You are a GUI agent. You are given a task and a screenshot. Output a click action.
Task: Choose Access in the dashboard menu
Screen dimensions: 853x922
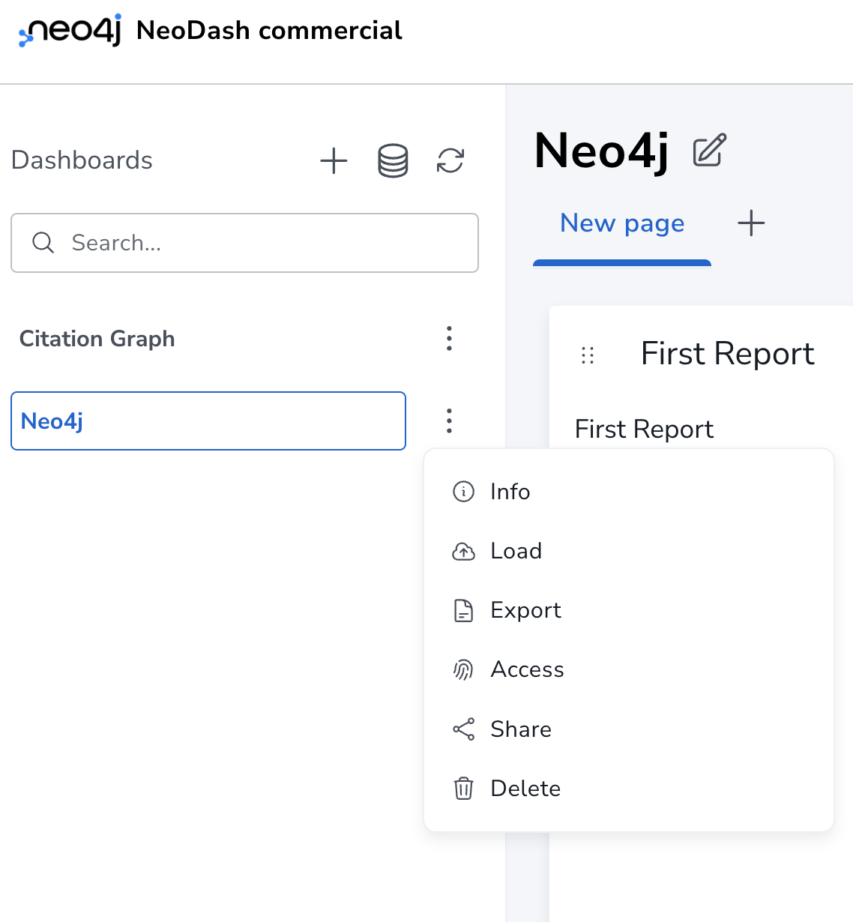[629, 669]
